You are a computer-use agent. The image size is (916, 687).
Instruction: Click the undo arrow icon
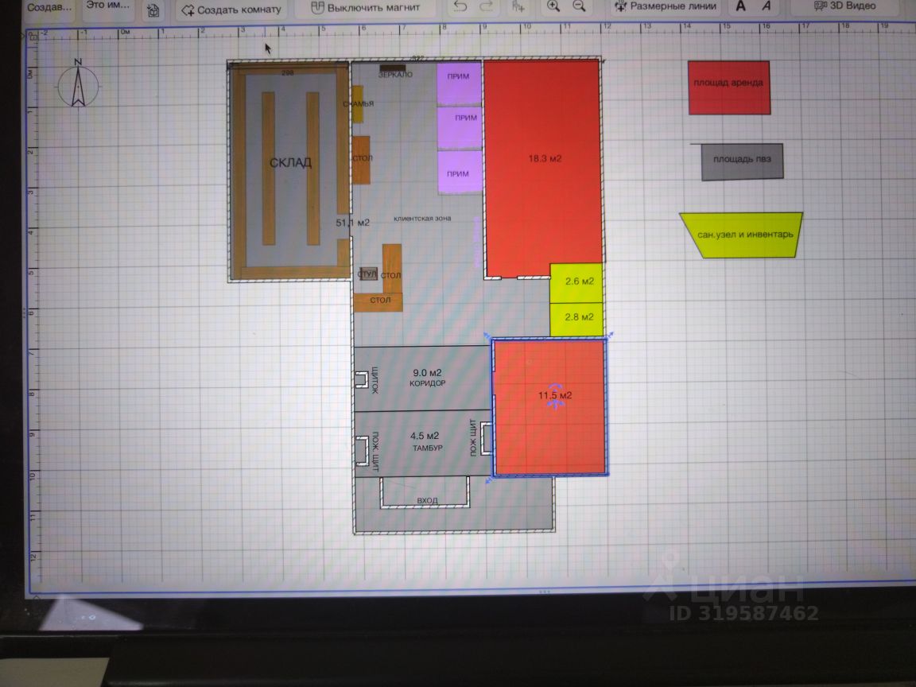(x=460, y=6)
